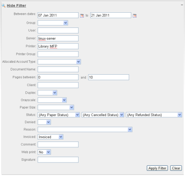Expand the Grayscale dropdown
The width and height of the screenshot is (185, 176).
pos(52,100)
